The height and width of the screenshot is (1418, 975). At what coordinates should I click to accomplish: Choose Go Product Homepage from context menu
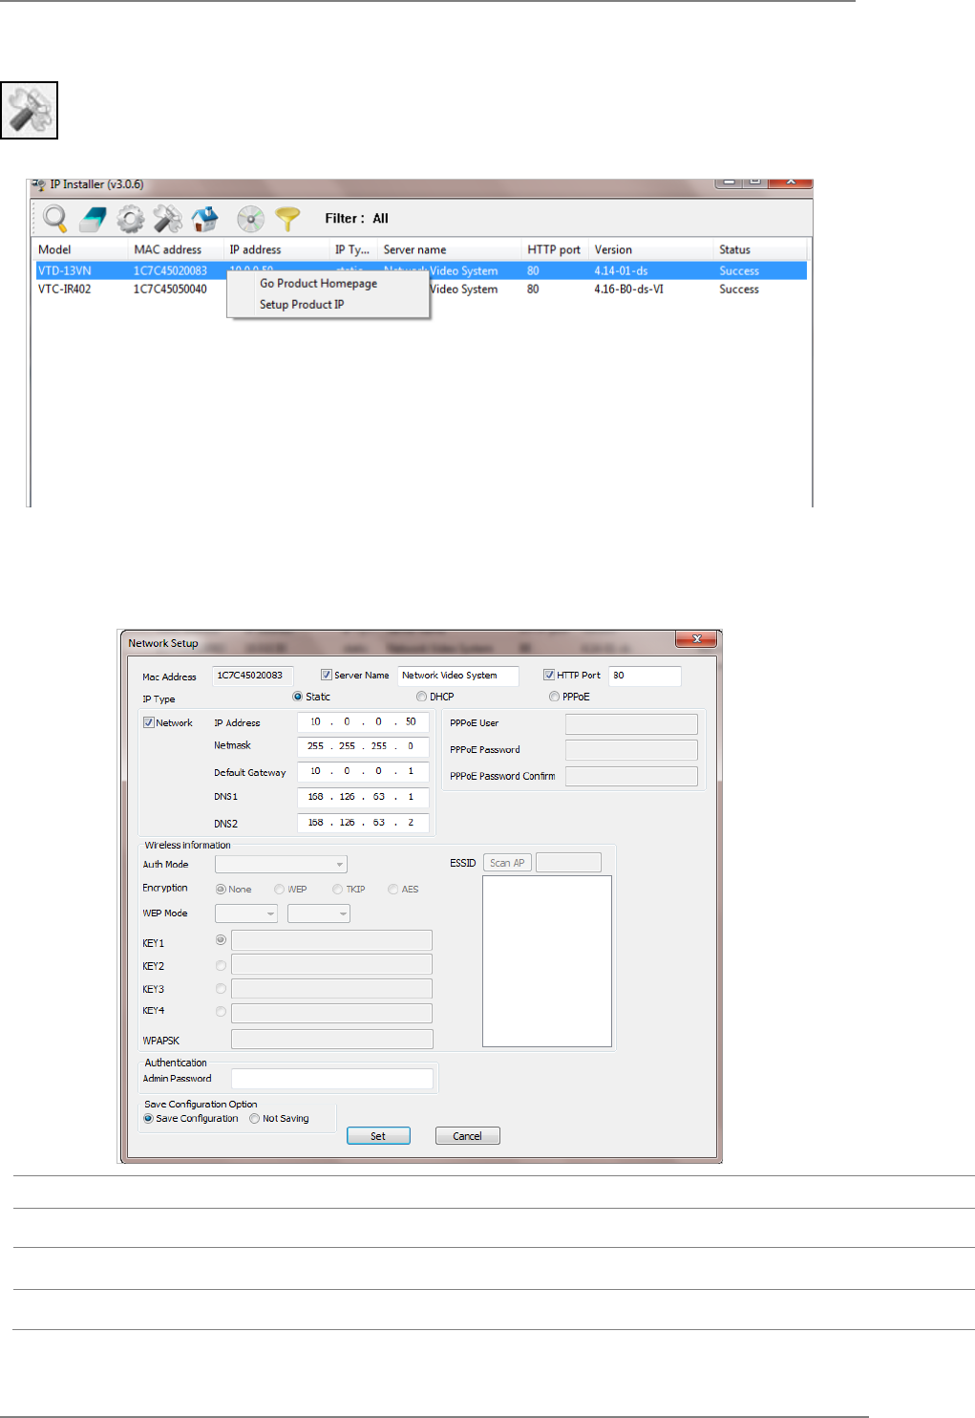click(318, 284)
